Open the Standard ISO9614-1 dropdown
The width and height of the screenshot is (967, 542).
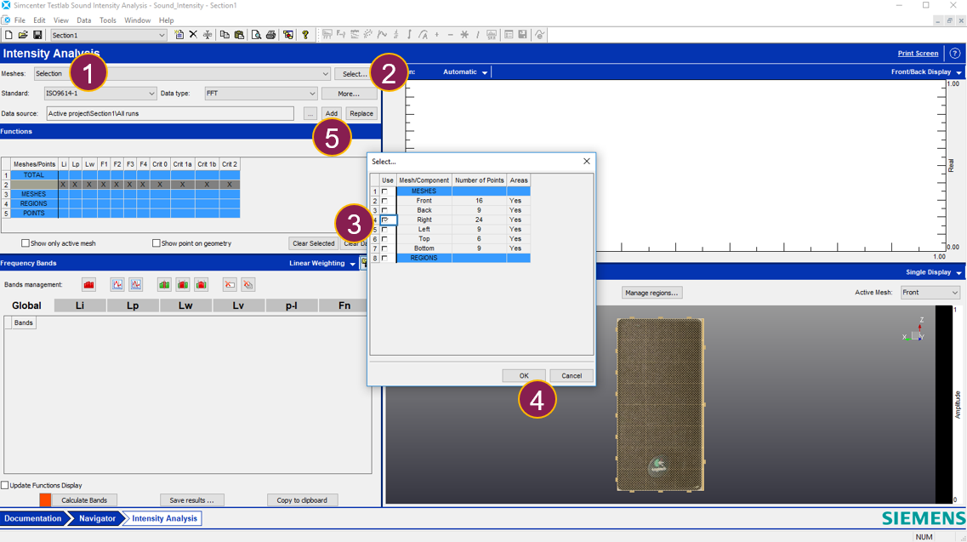(100, 94)
